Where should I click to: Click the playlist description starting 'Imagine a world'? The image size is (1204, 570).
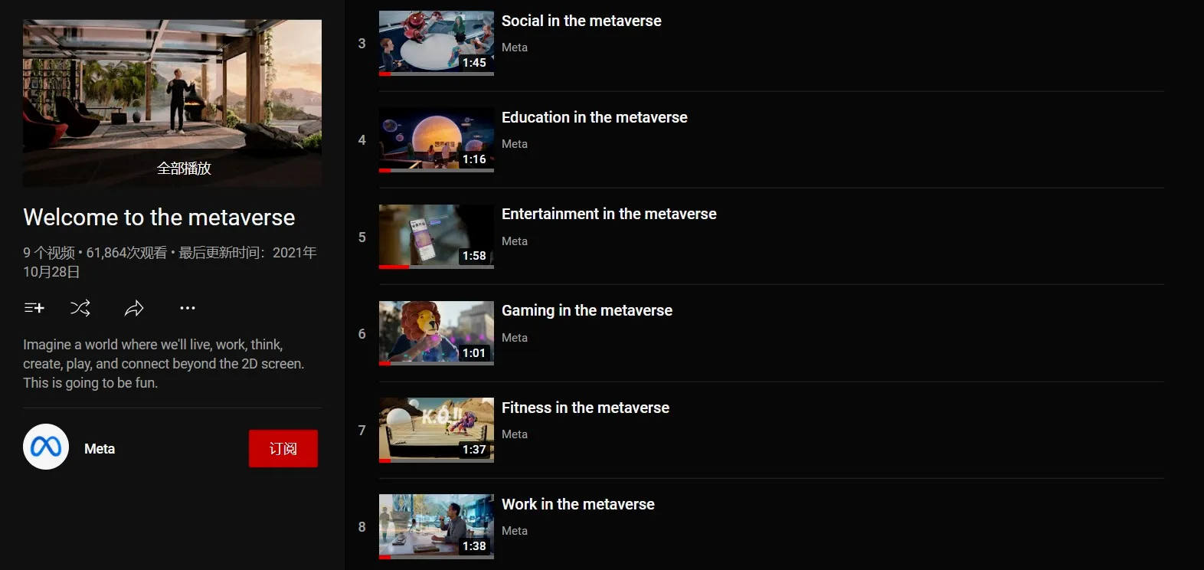(164, 364)
